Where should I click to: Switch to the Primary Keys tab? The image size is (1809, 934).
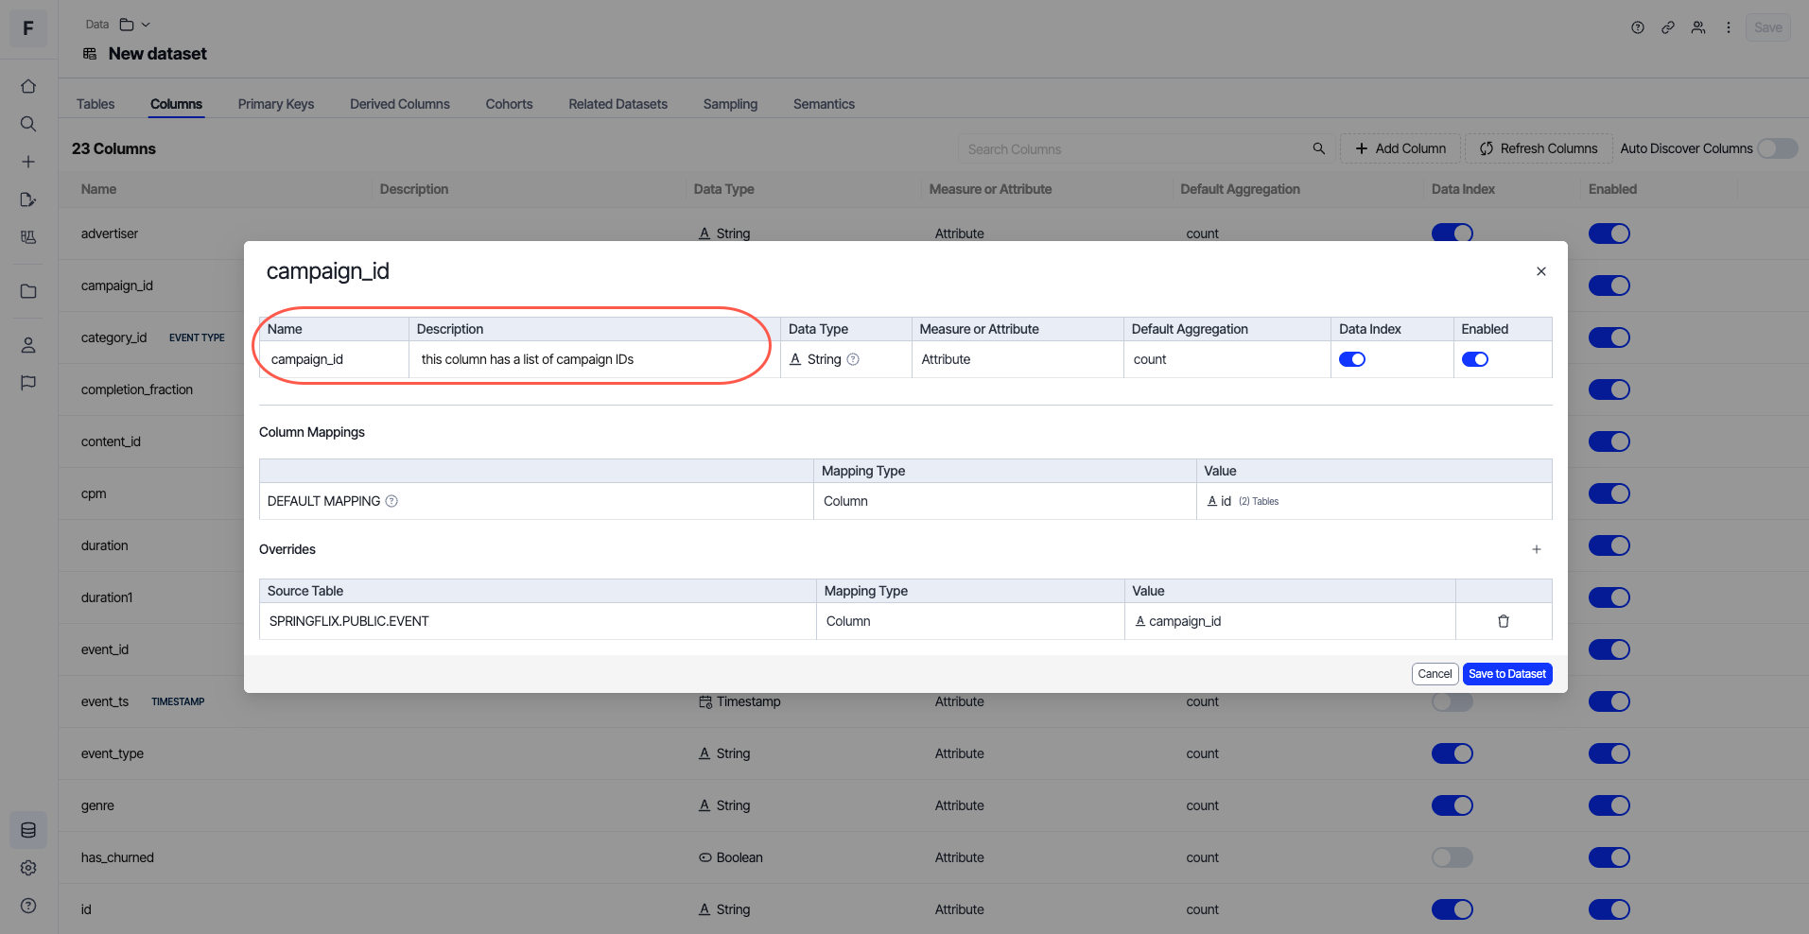click(x=275, y=104)
